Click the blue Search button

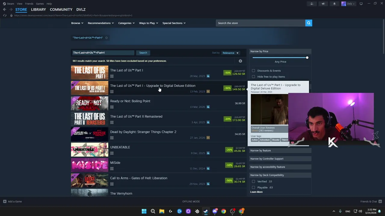[x=143, y=53]
